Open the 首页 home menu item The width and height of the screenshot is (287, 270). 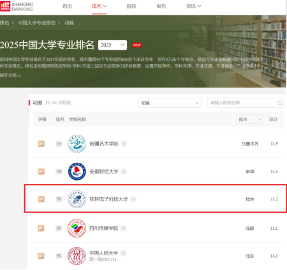67,6
